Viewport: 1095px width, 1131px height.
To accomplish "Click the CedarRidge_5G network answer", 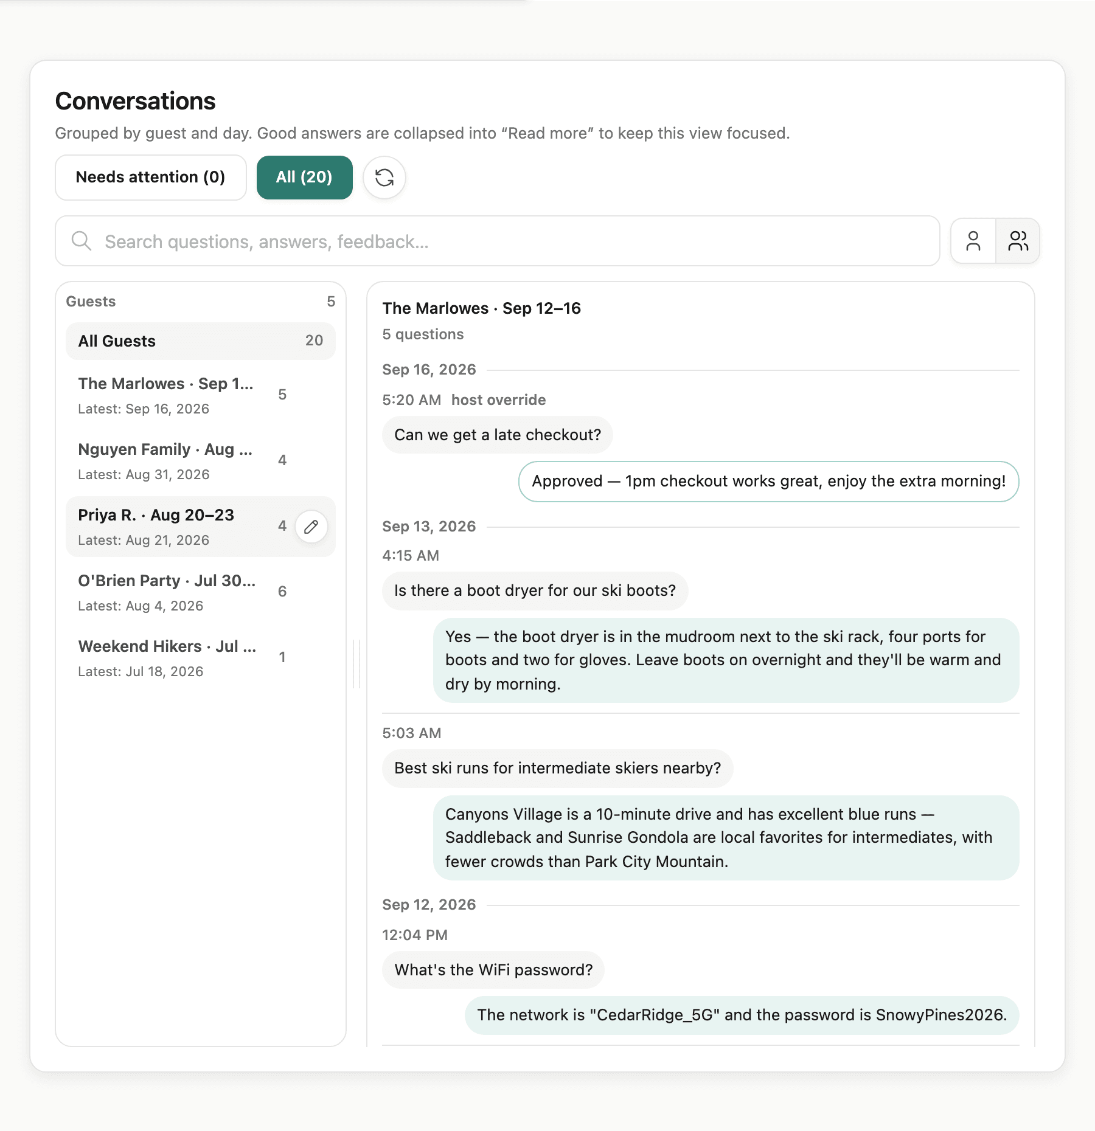I will 742,1015.
